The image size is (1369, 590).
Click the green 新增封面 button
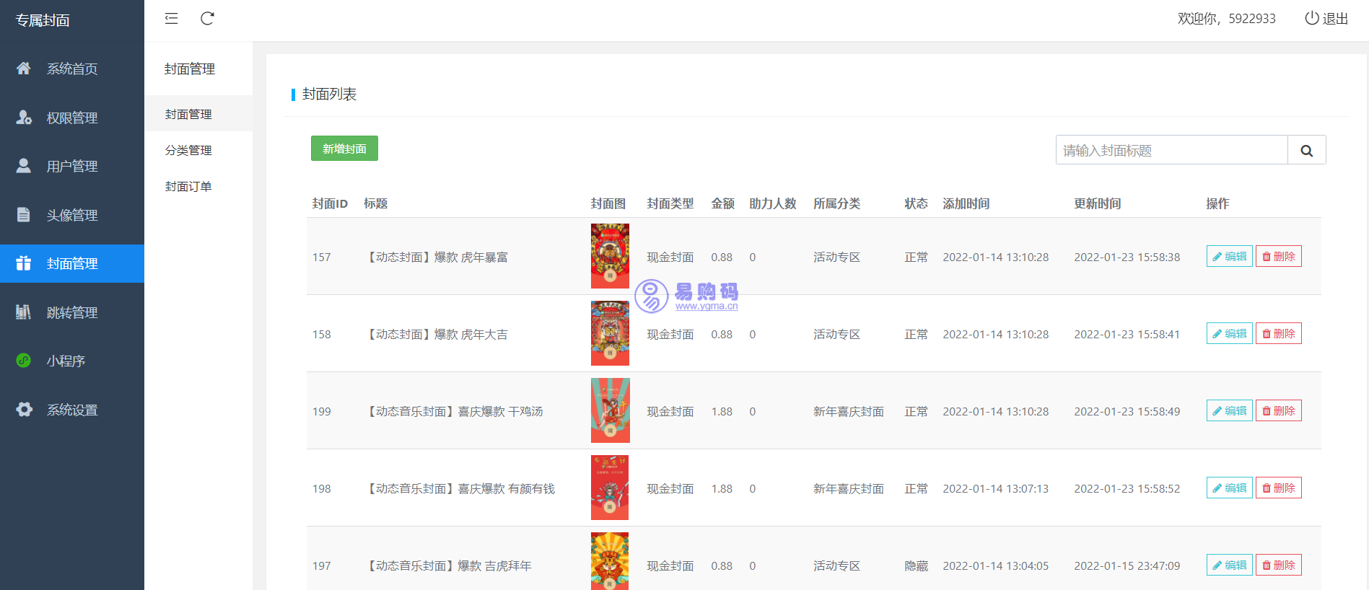click(x=344, y=149)
